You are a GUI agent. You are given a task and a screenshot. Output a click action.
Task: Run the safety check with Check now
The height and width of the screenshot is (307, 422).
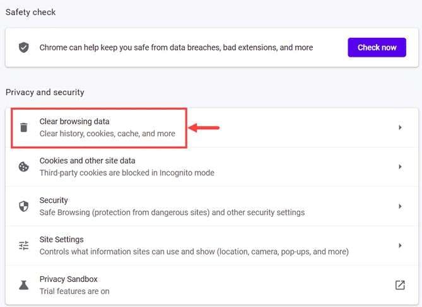377,47
